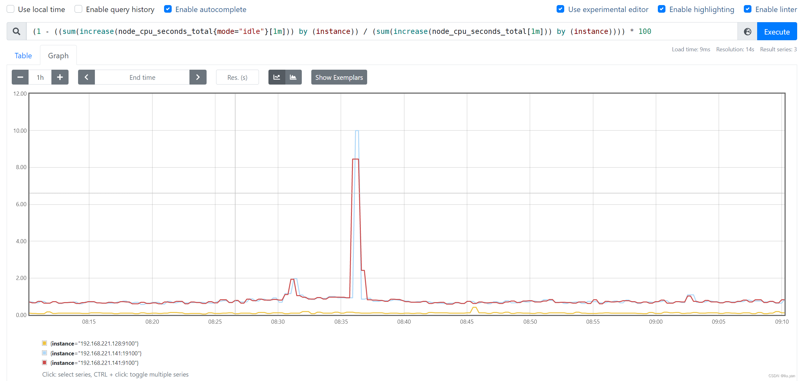Enable the Use local time checkbox
Viewport: 800px width, 381px height.
11,9
